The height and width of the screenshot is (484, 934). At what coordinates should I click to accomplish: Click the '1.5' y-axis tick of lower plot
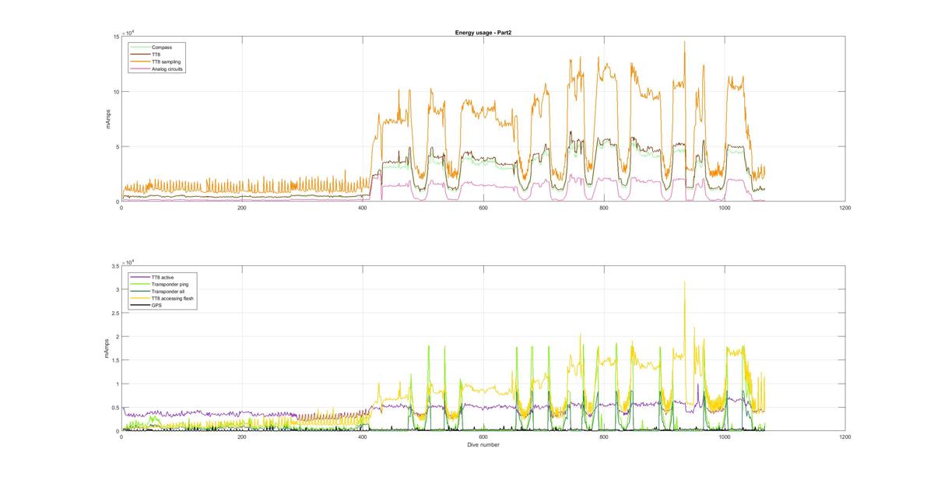[x=114, y=360]
